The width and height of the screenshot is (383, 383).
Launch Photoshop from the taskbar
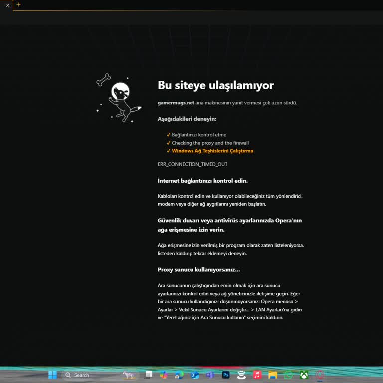point(226,375)
